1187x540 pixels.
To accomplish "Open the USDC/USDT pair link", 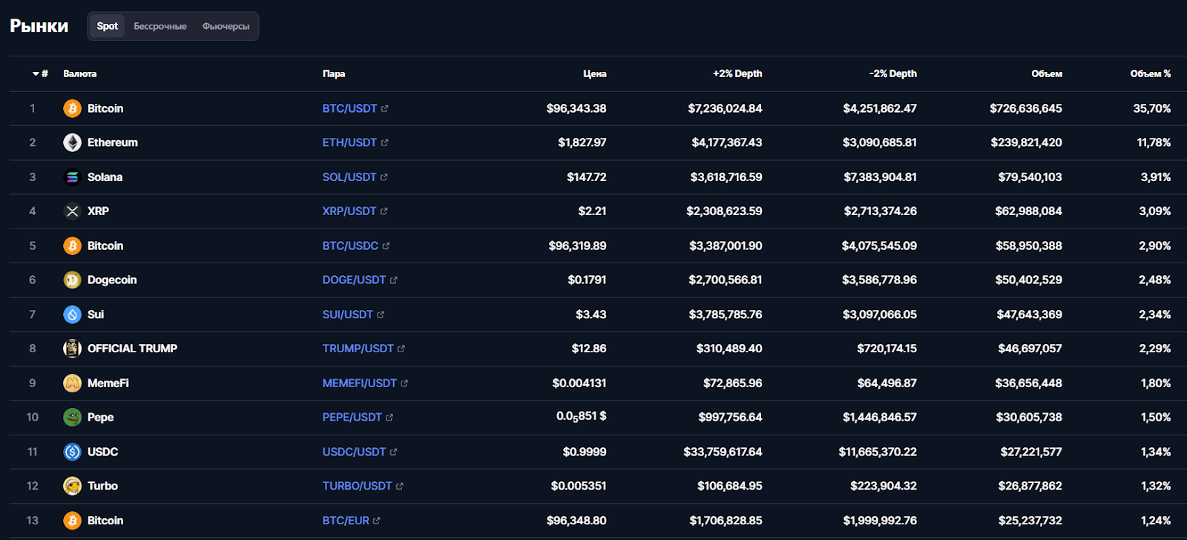I will [354, 452].
